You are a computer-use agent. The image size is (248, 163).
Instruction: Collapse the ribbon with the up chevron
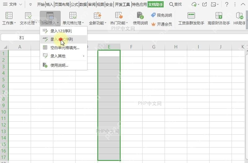pos(243,4)
